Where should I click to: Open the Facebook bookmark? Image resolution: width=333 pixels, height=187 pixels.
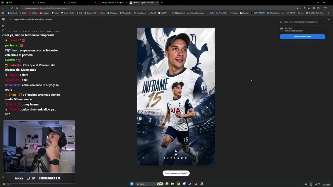click(12, 13)
